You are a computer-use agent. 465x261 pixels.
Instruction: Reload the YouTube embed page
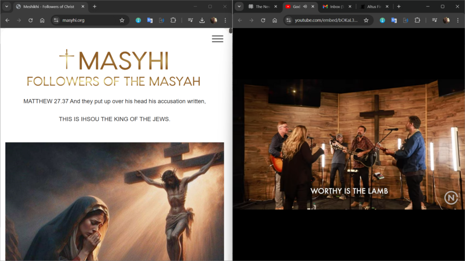tap(263, 20)
